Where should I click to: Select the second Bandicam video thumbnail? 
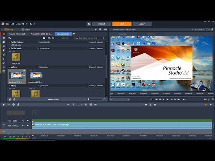pos(36,75)
